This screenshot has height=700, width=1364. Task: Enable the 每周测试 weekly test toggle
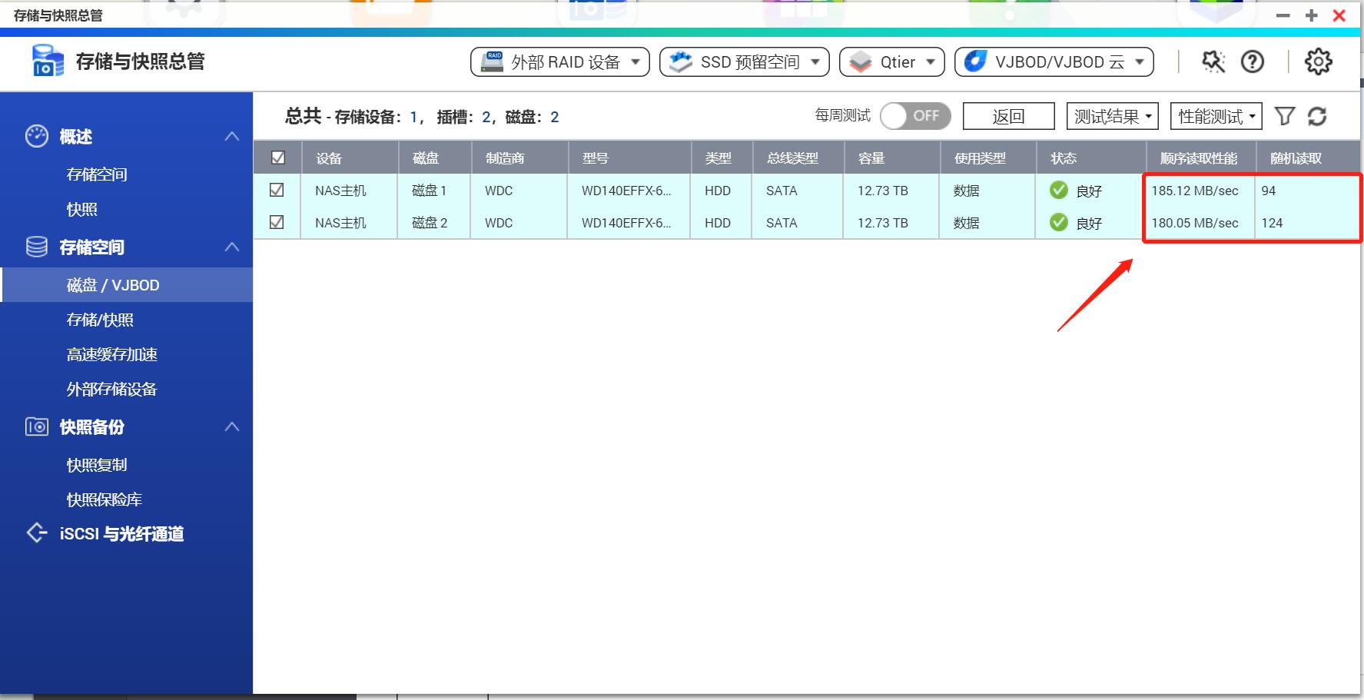(914, 115)
